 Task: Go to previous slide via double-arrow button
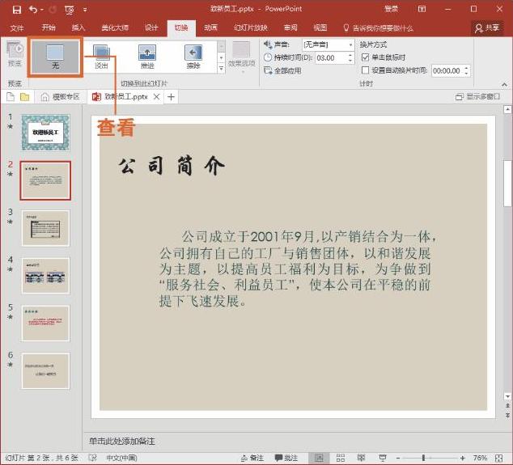[x=507, y=405]
